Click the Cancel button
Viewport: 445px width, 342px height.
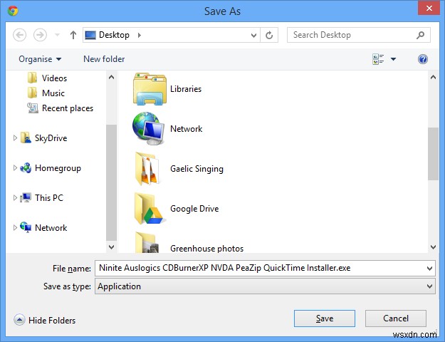pyautogui.click(x=396, y=318)
